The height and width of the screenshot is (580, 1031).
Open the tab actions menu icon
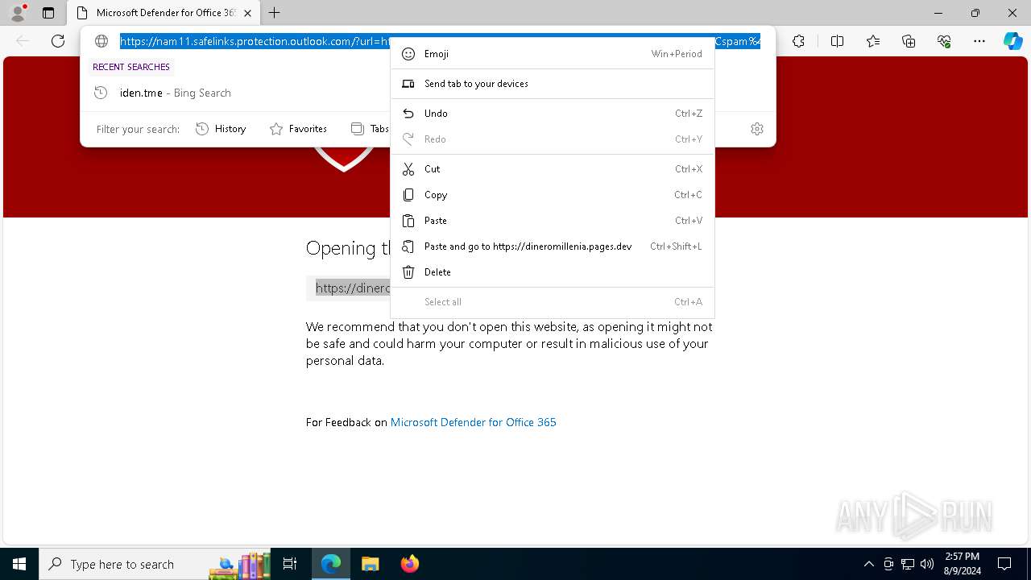(x=48, y=13)
